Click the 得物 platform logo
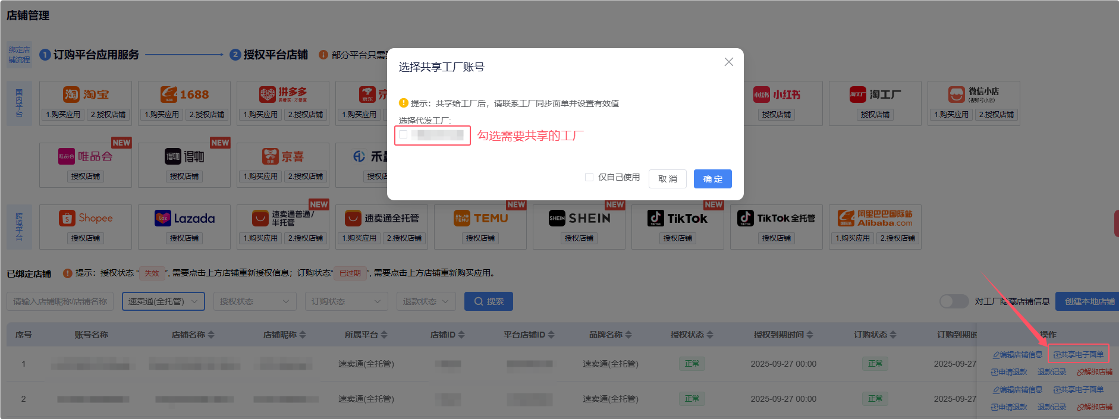Screen dimensions: 1119x419 tap(184, 156)
